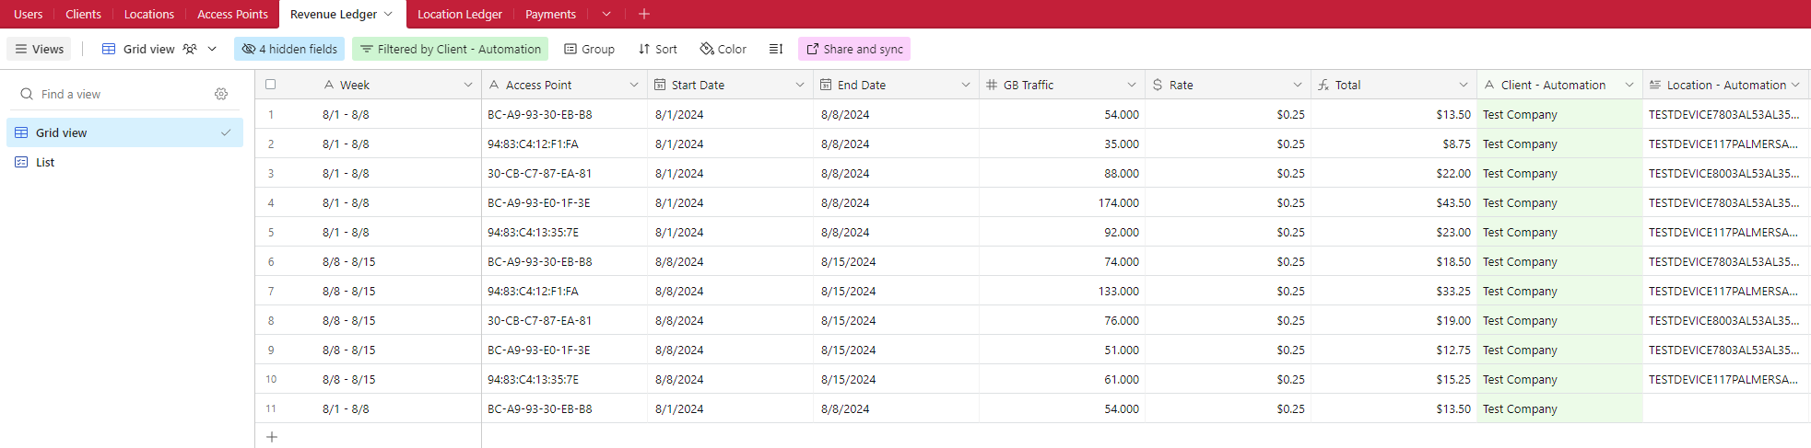The width and height of the screenshot is (1811, 448).
Task: Click End Date cell in row 10
Action: [x=896, y=379]
